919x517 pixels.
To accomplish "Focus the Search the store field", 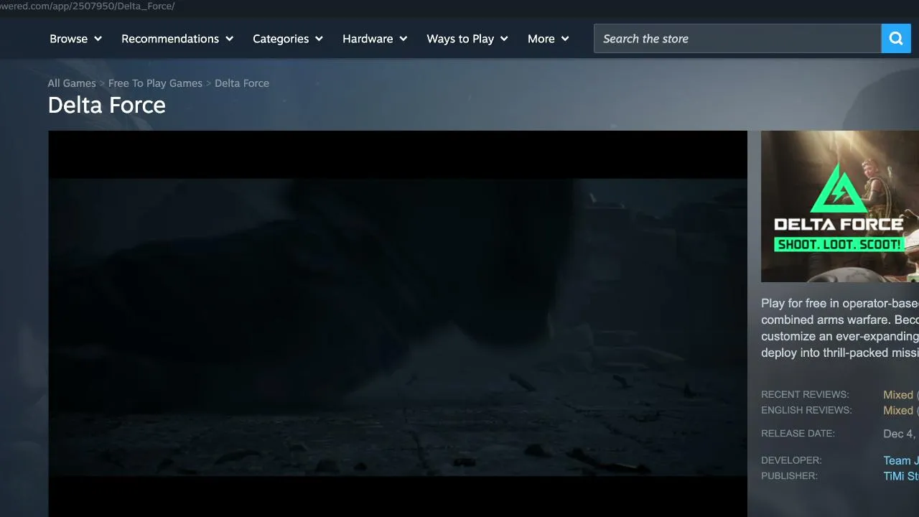I will pos(737,39).
